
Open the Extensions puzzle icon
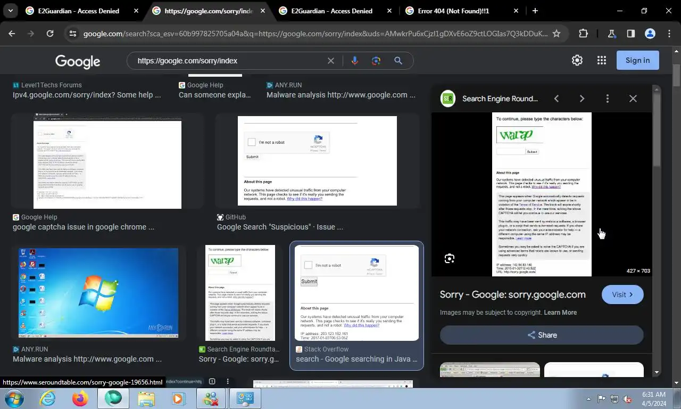(584, 34)
